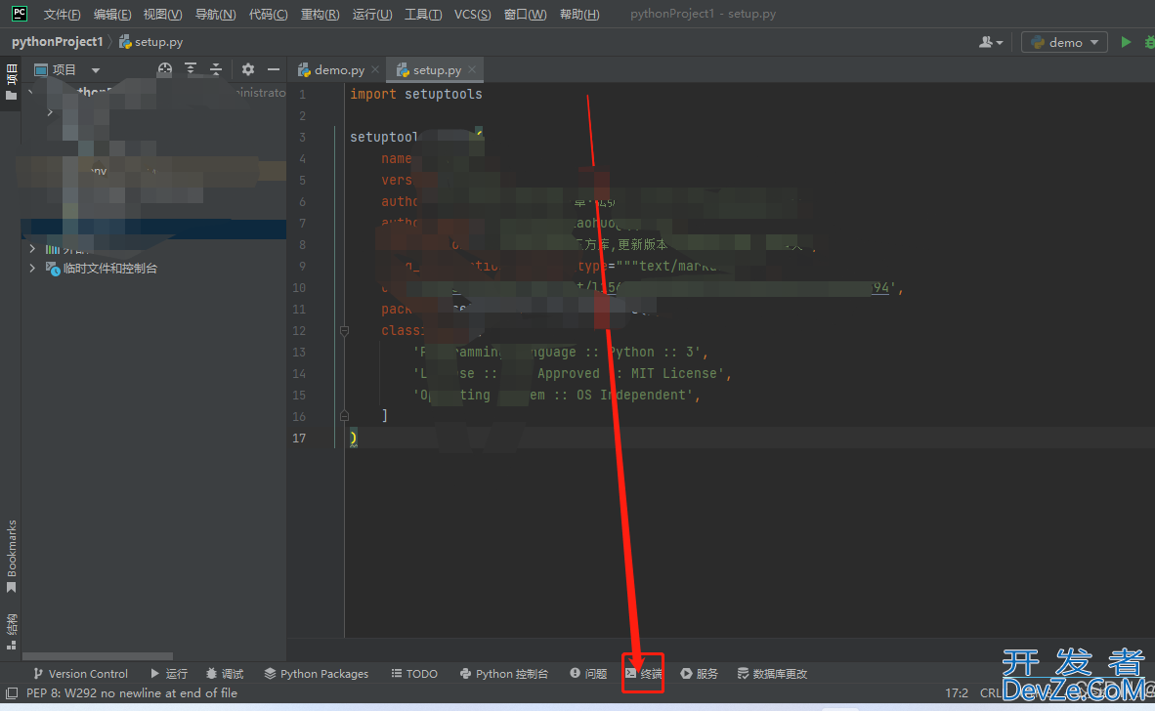Open the Python Packages tool window

(x=316, y=674)
